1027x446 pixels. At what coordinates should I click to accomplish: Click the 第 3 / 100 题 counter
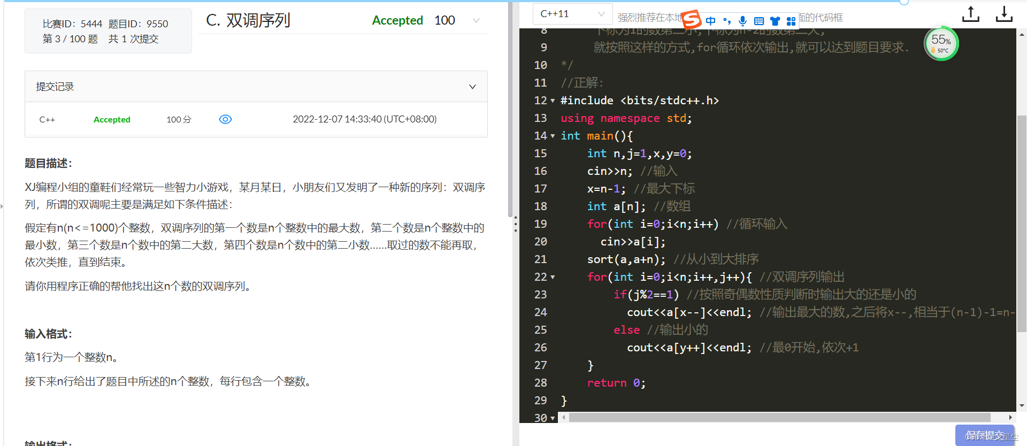pyautogui.click(x=70, y=39)
